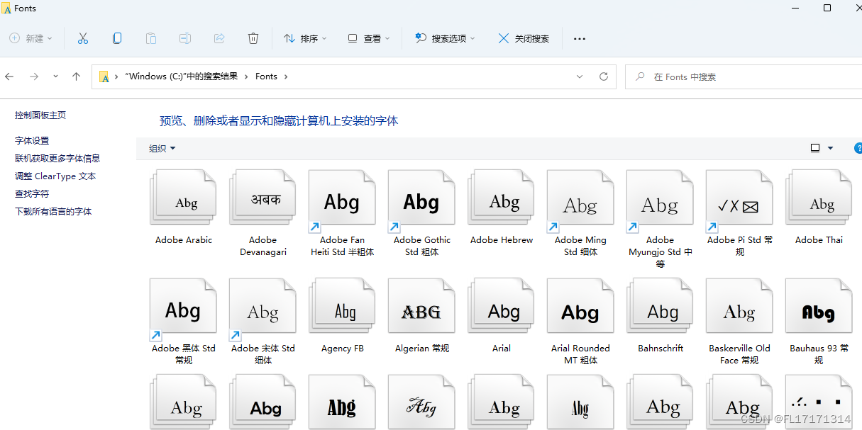This screenshot has height=430, width=862.
Task: Open 下载所有语言的字体 link
Action: tap(53, 212)
